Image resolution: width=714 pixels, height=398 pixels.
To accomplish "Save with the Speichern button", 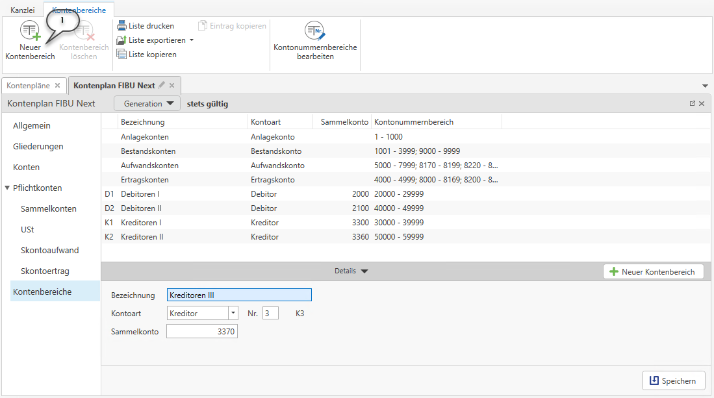I will (673, 381).
